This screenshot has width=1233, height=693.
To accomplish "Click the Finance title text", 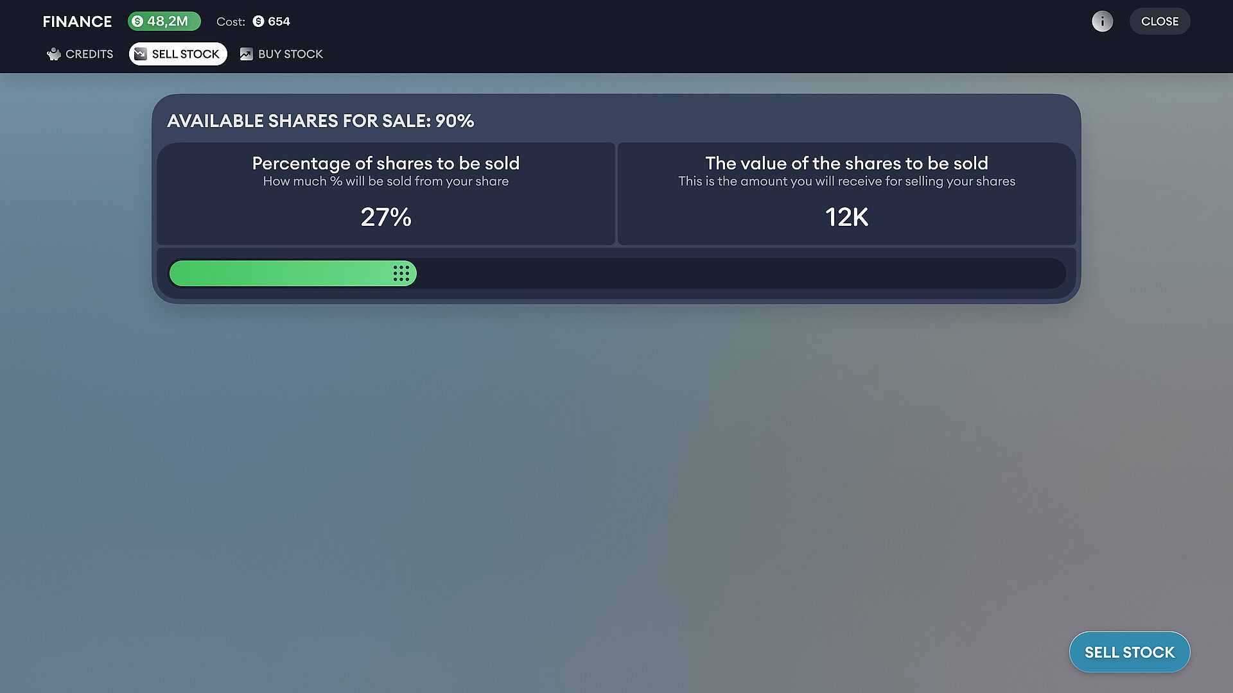I will click(77, 21).
